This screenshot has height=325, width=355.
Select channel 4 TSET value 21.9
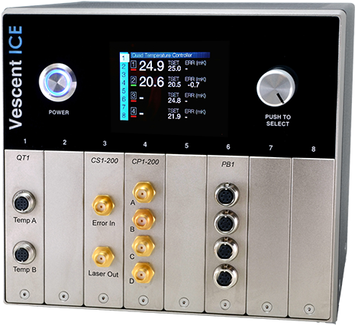click(x=174, y=117)
